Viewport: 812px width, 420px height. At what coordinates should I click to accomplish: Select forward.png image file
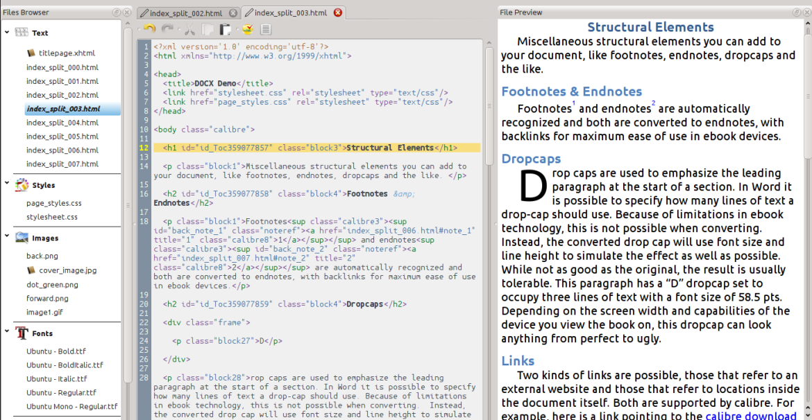coord(47,299)
